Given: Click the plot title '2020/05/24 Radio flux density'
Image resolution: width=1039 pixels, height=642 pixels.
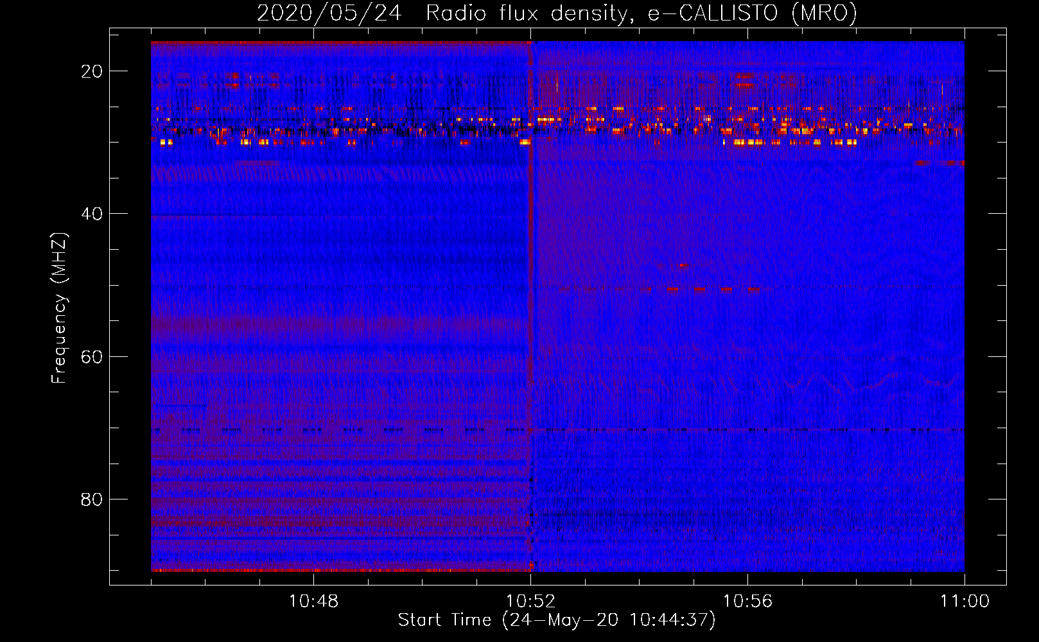Looking at the screenshot, I should click(x=557, y=13).
